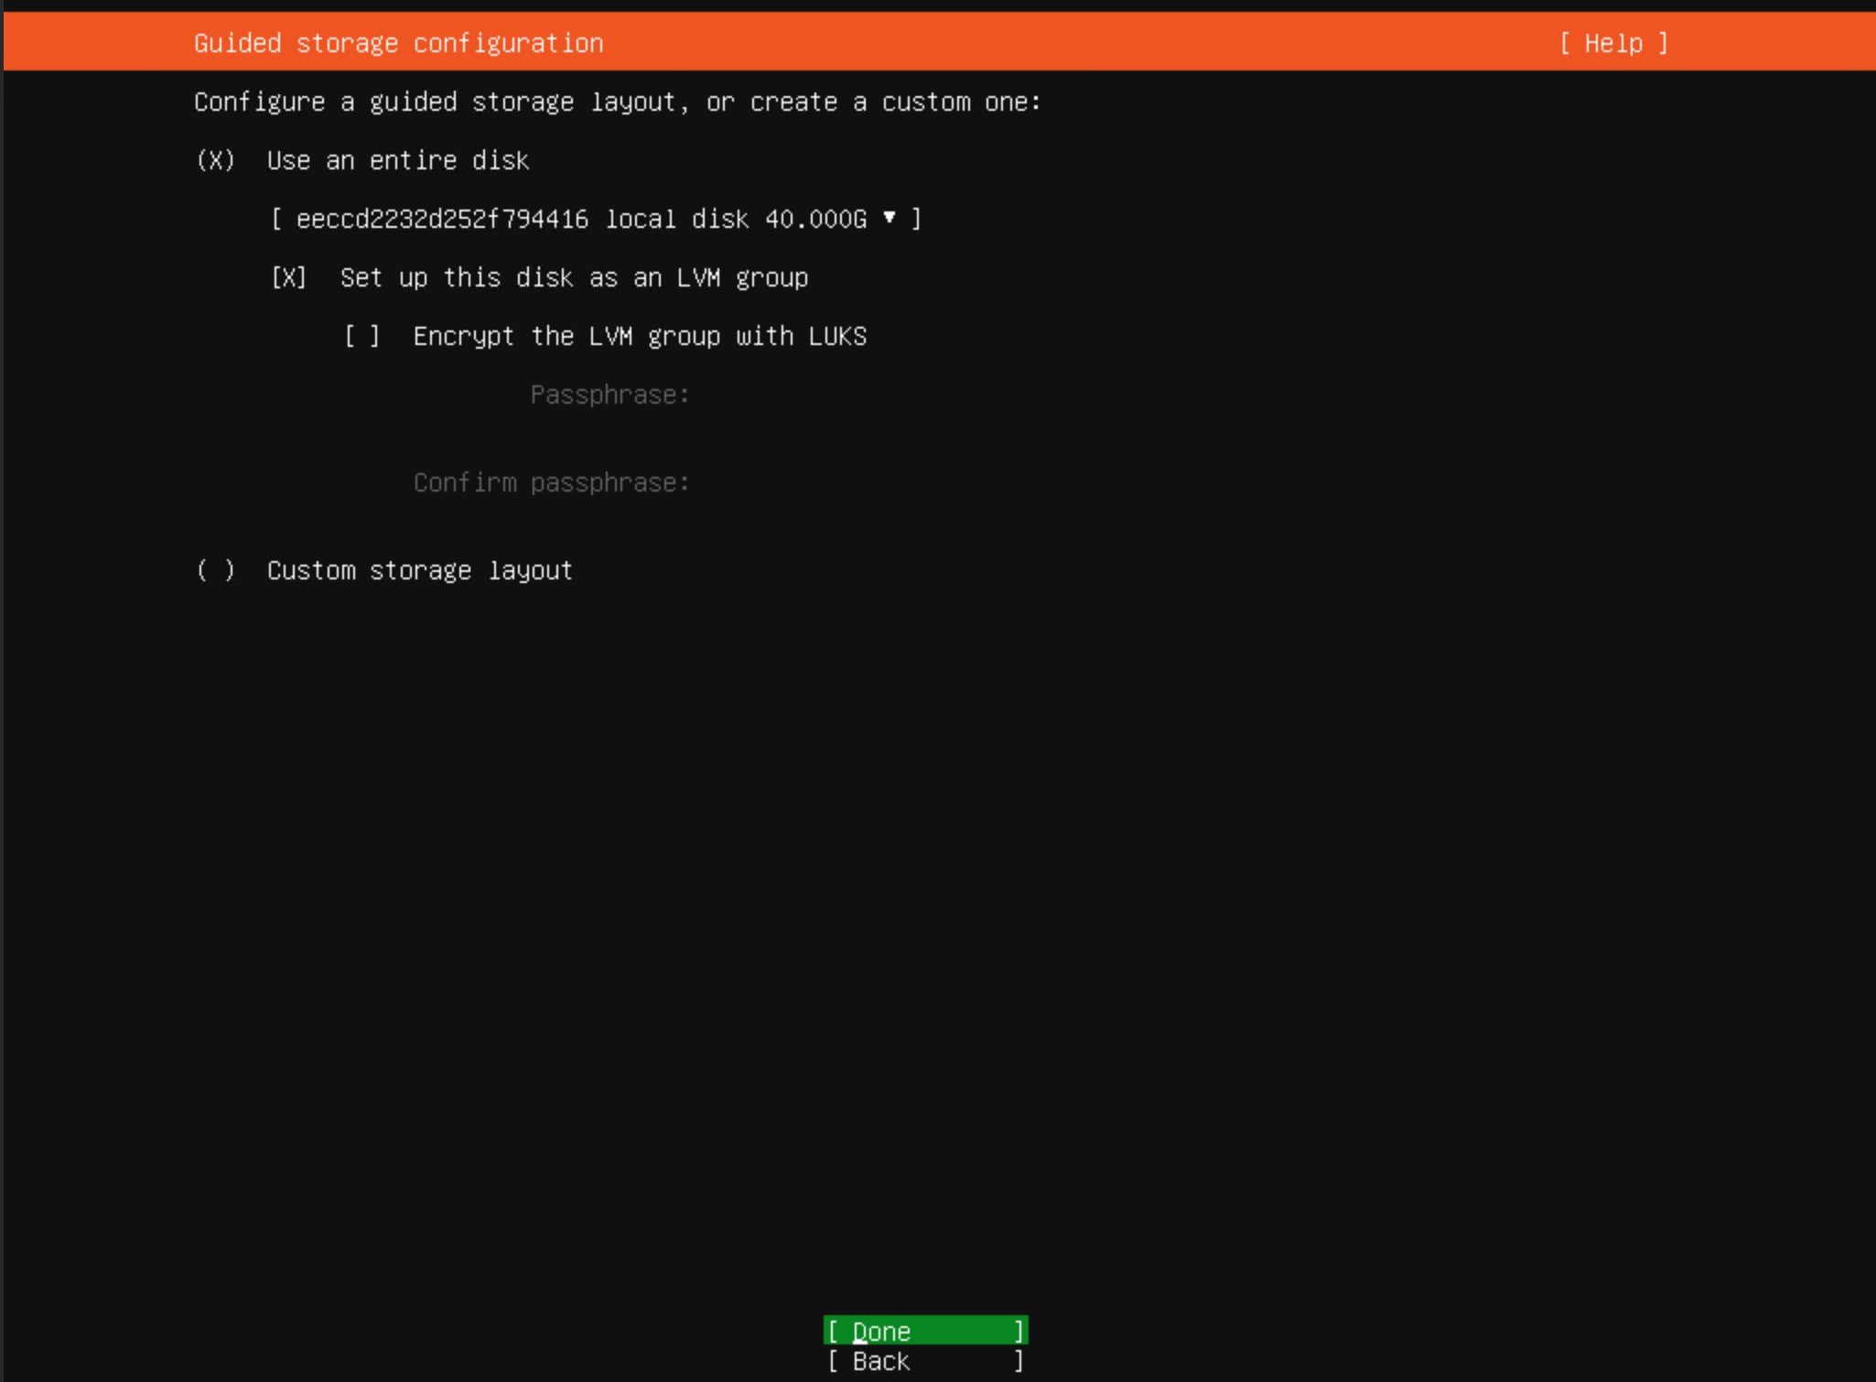Screen dimensions: 1876x1382
Task: Click the 'Guided storage configuration' header title
Action: [x=398, y=43]
